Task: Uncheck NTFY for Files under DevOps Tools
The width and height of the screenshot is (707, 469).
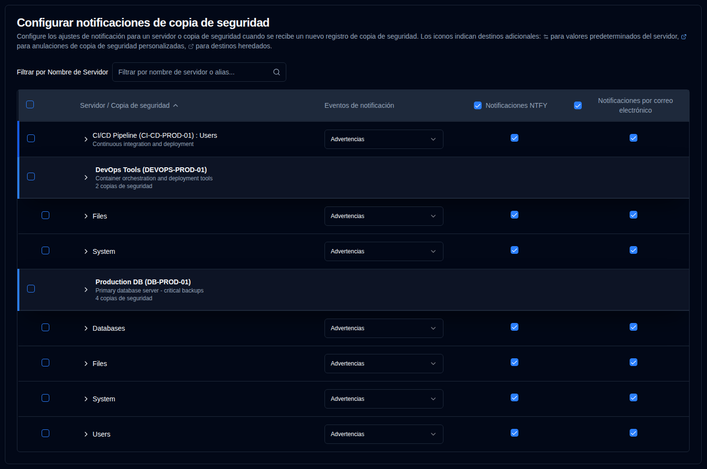Action: pos(515,215)
